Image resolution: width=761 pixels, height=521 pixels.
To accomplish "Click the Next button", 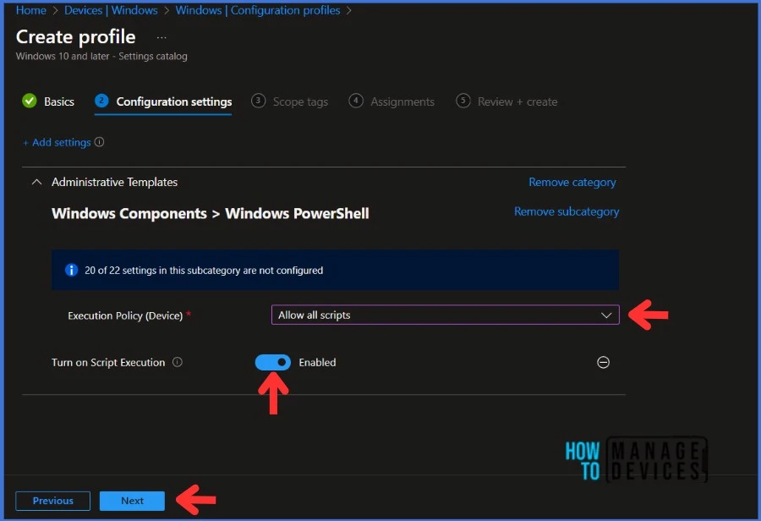I will pyautogui.click(x=132, y=501).
